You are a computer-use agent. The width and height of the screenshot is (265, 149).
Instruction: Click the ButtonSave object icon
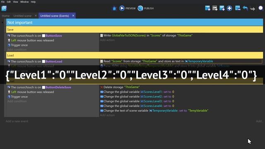tap(43, 36)
